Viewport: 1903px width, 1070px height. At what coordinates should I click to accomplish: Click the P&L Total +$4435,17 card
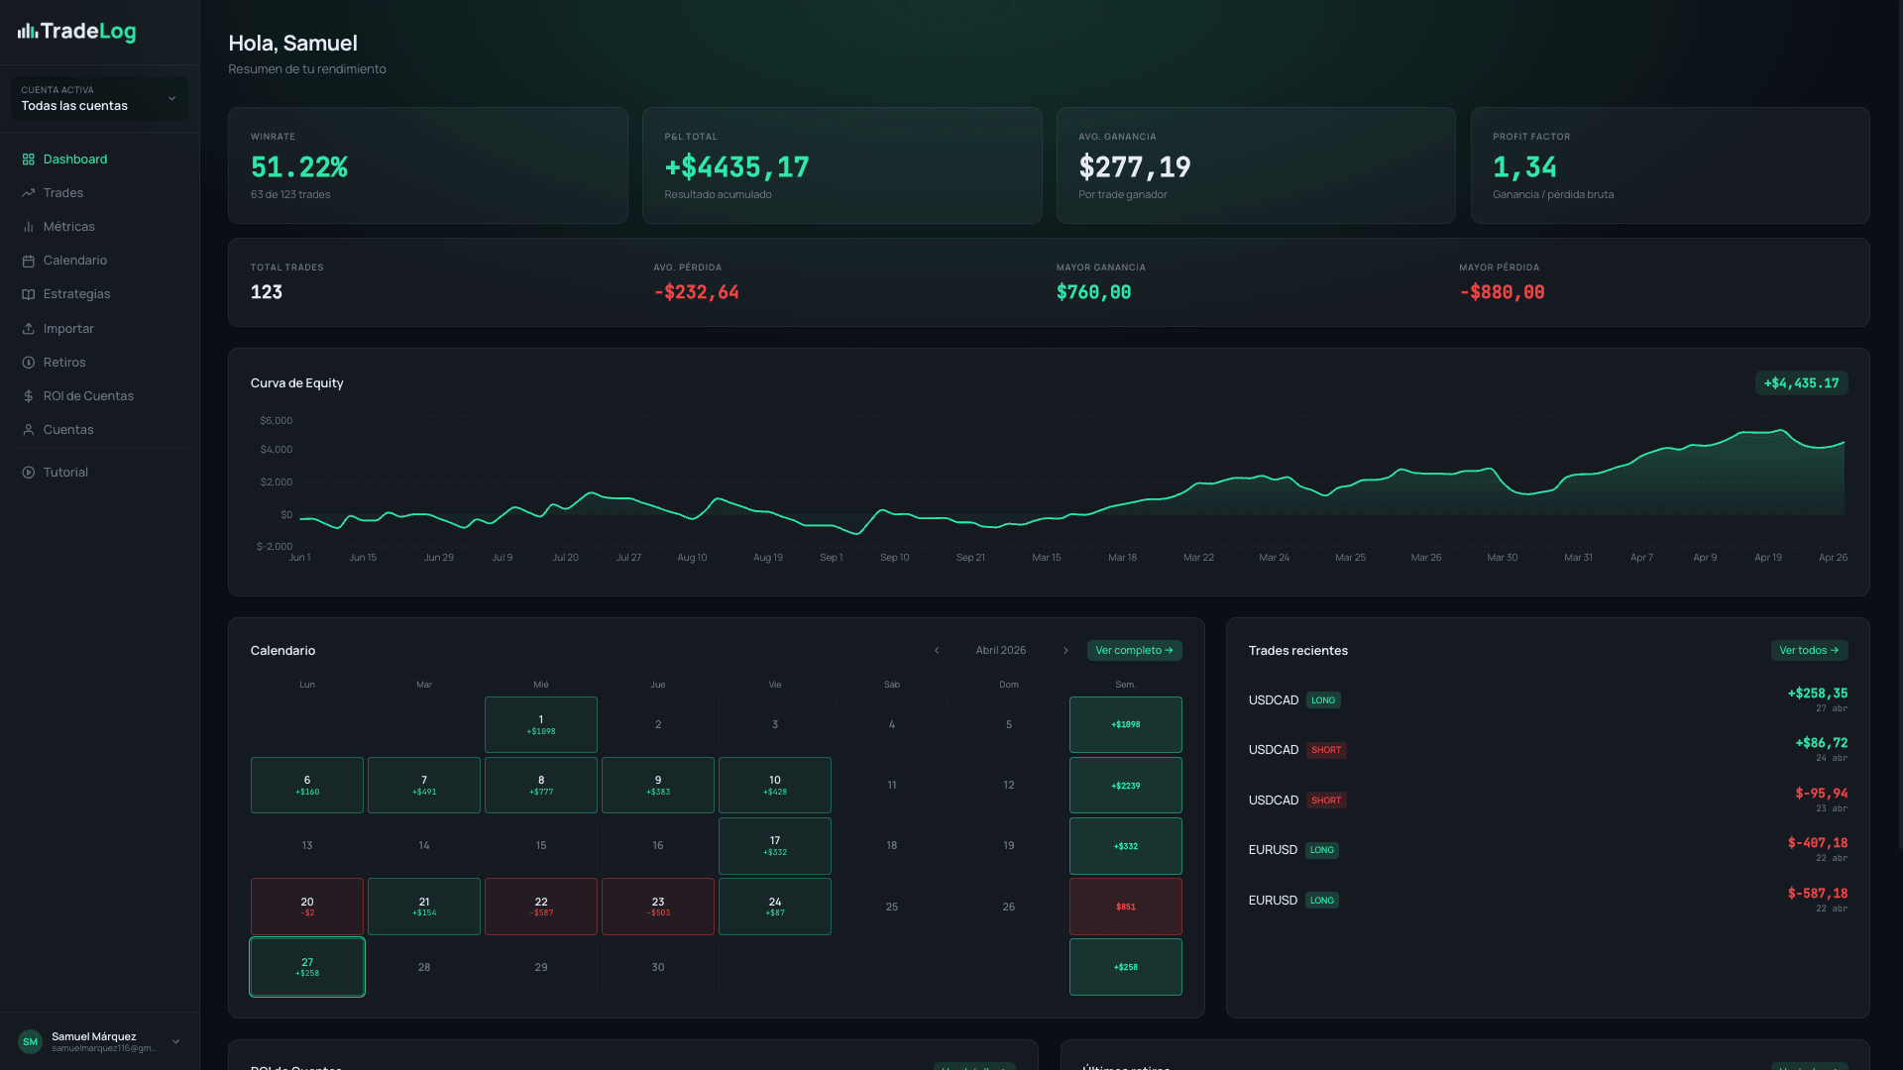coord(842,165)
